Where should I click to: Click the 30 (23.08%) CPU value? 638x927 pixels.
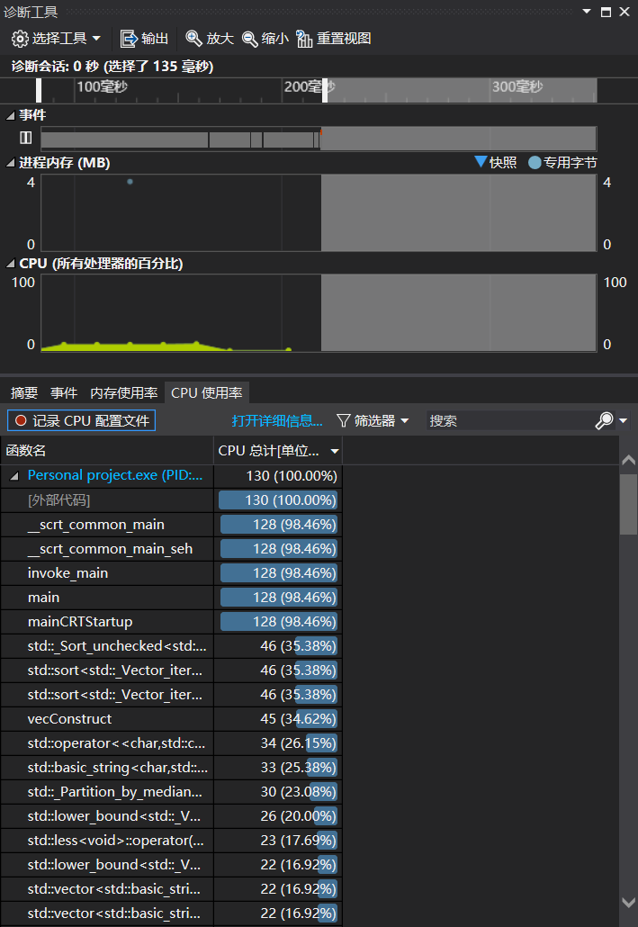point(299,792)
